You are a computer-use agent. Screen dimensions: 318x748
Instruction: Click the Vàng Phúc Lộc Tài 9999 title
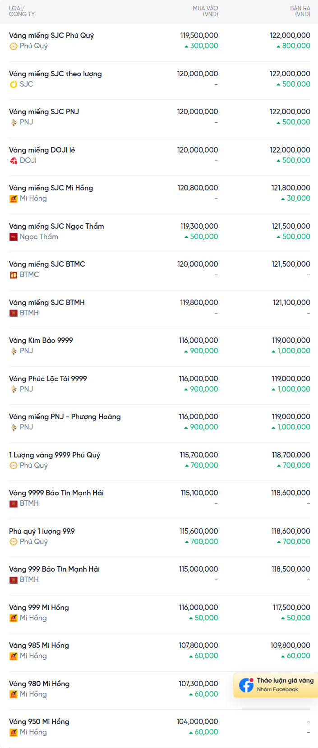pyautogui.click(x=48, y=379)
